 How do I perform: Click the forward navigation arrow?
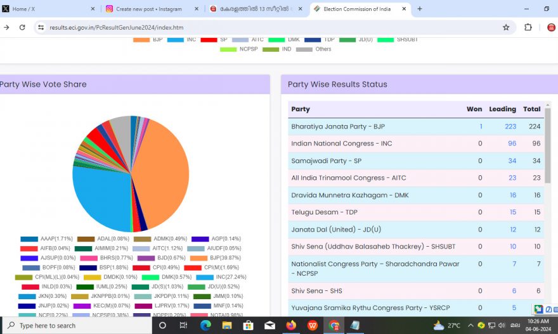[x=6, y=27]
